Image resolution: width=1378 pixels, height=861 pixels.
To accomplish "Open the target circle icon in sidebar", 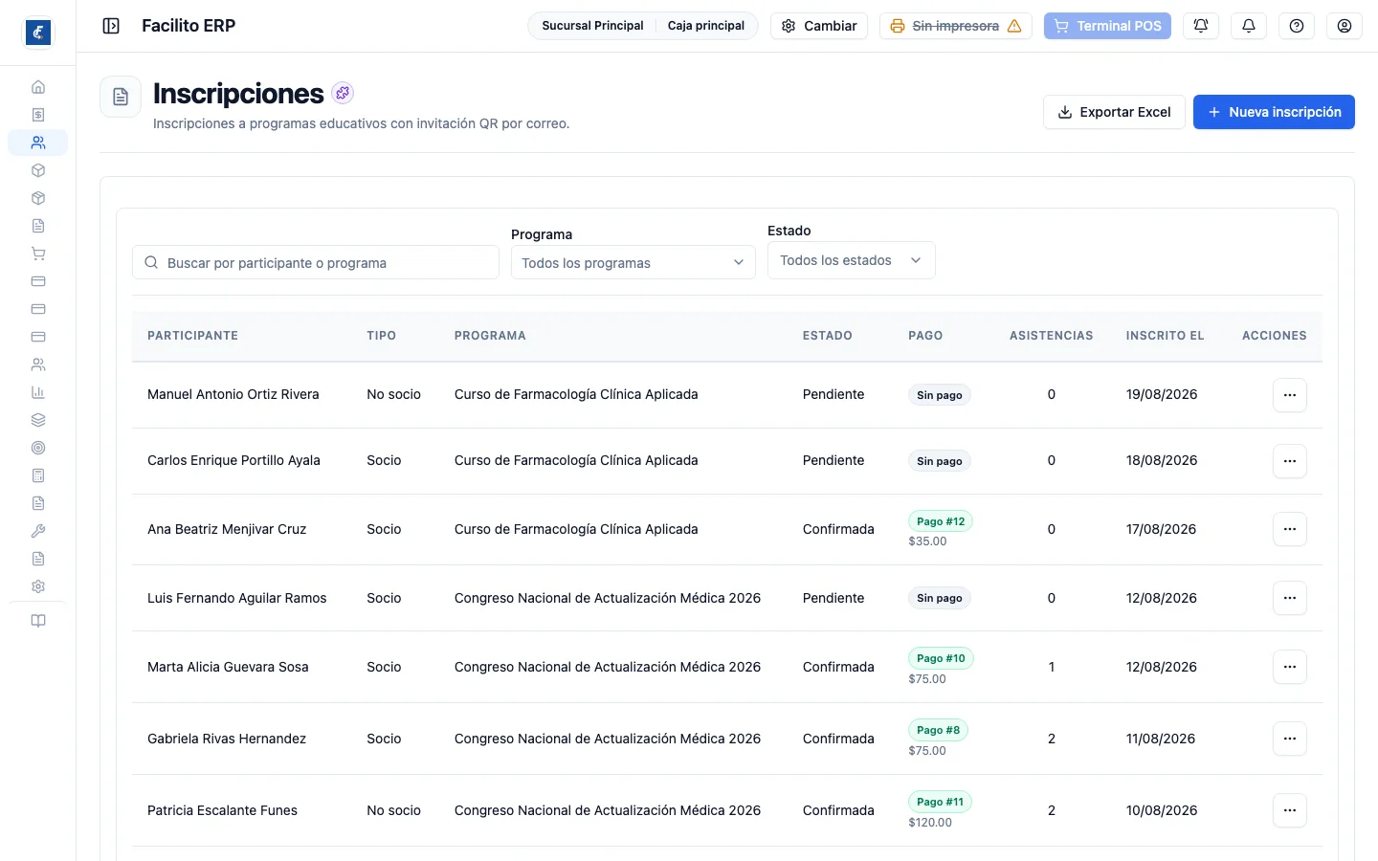I will point(38,448).
